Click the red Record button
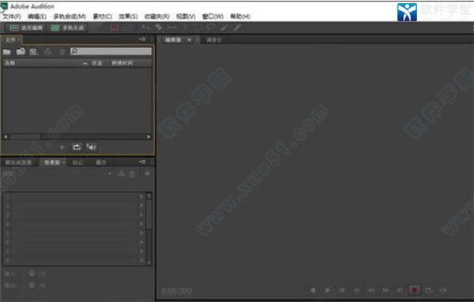Viewport: 474px width, 302px height. click(414, 290)
